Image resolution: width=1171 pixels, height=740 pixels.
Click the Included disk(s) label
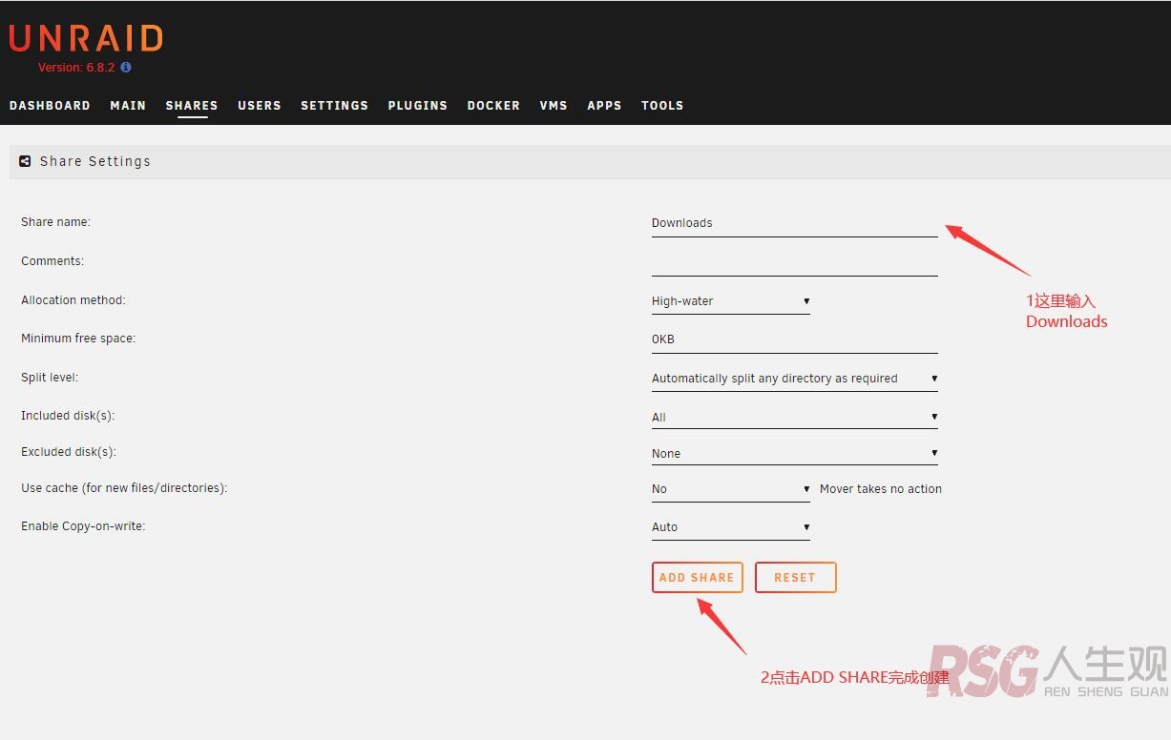click(68, 416)
